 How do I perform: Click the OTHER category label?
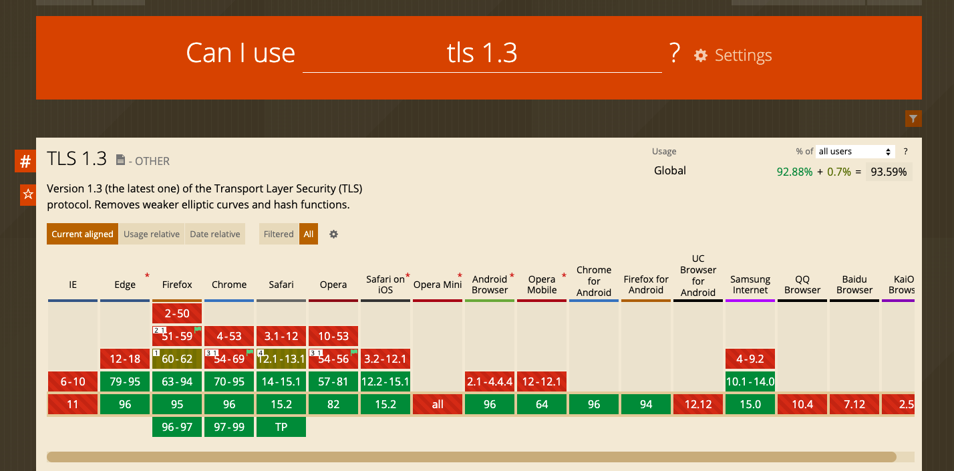152,161
